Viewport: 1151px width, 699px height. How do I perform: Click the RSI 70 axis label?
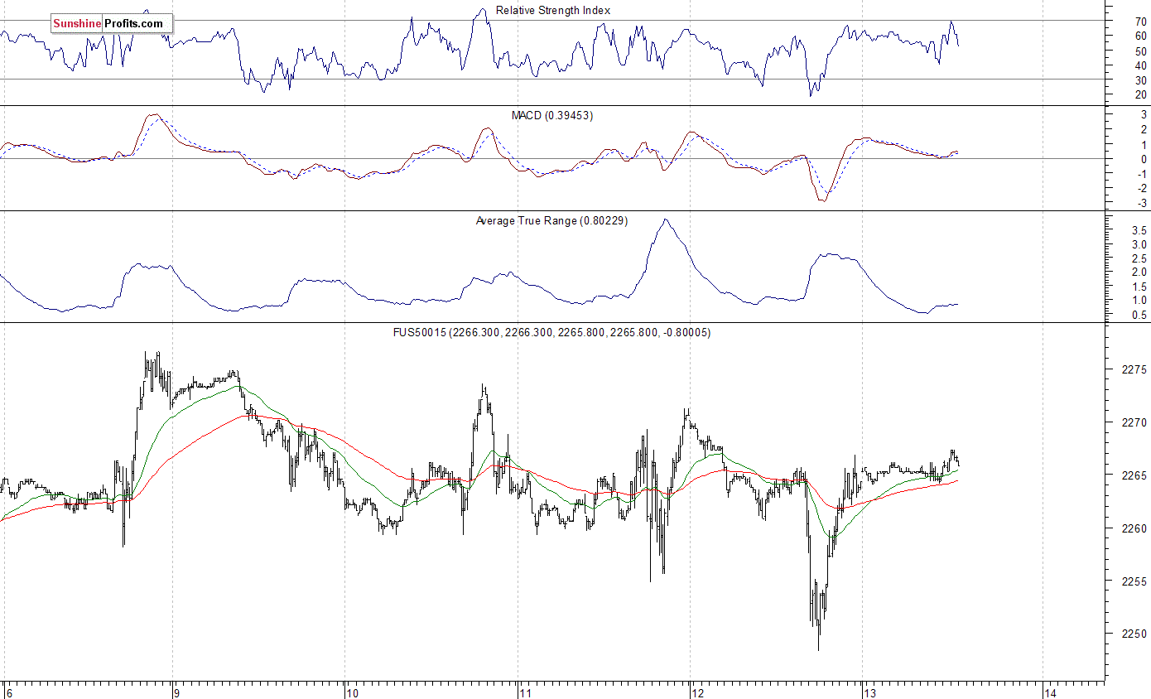click(x=1141, y=21)
